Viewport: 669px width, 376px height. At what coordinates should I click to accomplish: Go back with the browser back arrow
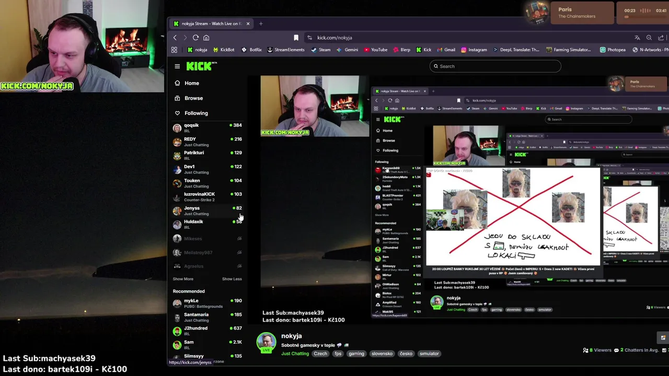[175, 38]
